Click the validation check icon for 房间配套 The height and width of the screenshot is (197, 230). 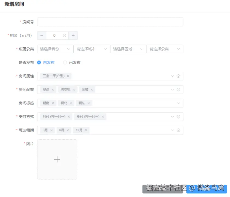click(x=178, y=89)
